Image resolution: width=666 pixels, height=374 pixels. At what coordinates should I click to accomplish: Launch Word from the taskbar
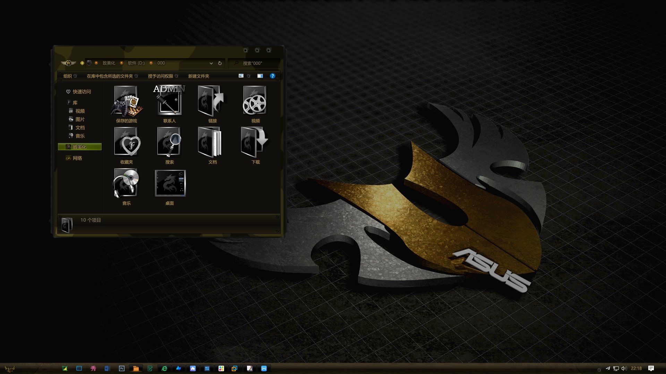point(107,368)
